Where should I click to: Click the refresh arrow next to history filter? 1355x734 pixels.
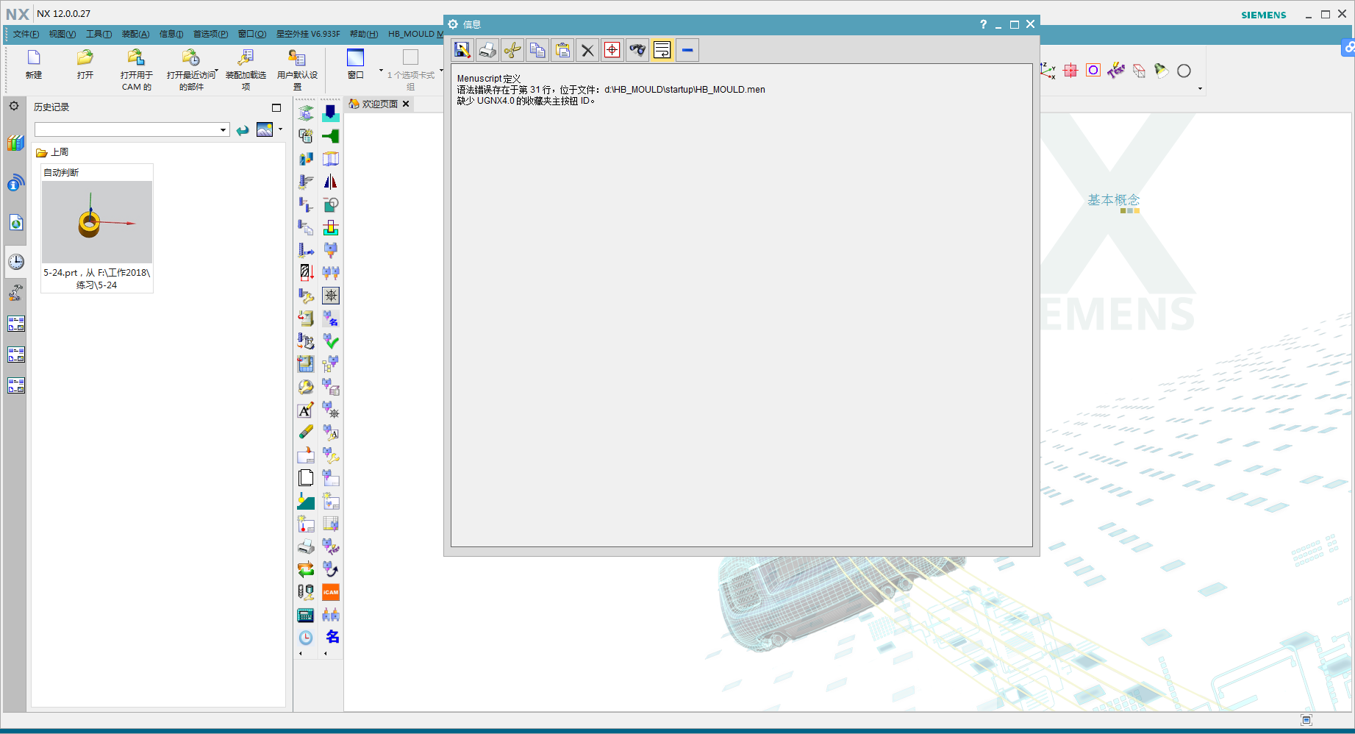click(x=243, y=130)
